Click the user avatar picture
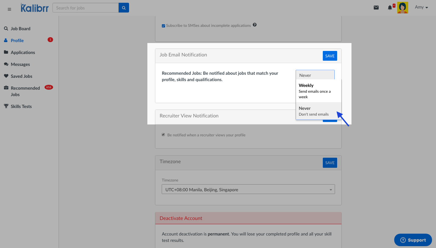 tap(402, 8)
